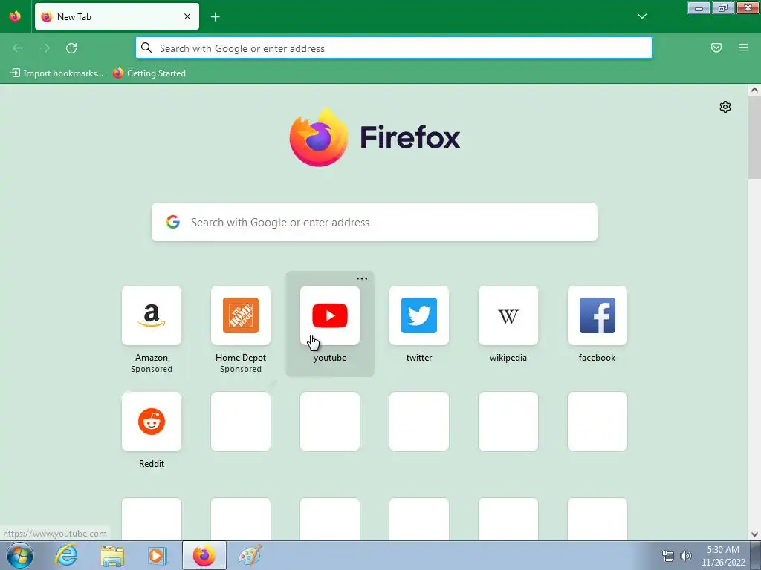761x570 pixels.
Task: Close the New Tab tab
Action: pos(187,16)
